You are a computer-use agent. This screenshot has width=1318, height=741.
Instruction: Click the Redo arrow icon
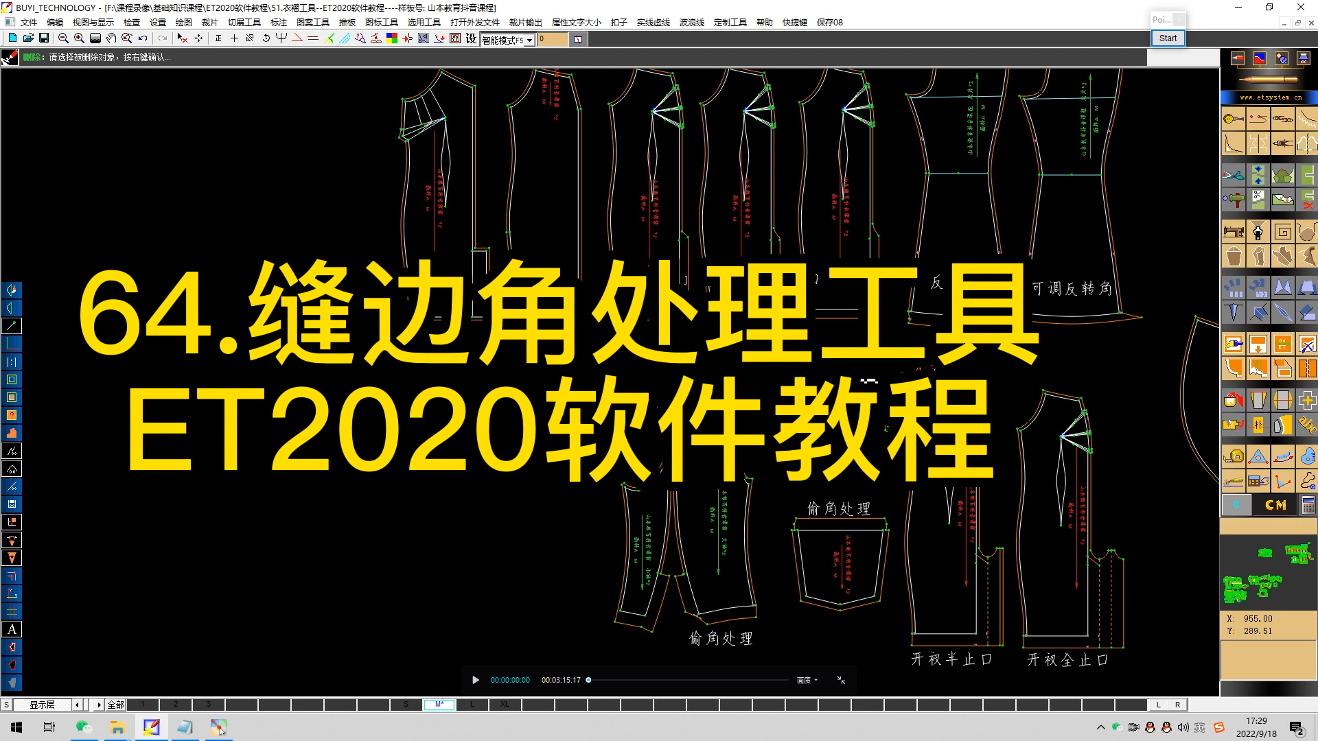[x=163, y=38]
